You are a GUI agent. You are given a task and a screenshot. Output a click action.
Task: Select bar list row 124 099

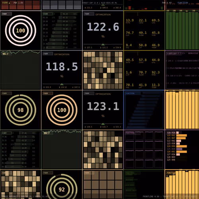coord(177,146)
